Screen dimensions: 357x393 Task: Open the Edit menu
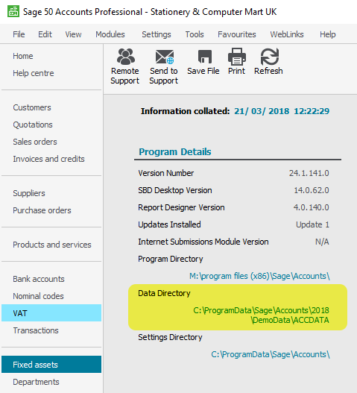coord(45,34)
